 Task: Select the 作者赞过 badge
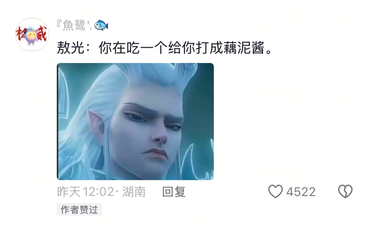[x=79, y=209]
